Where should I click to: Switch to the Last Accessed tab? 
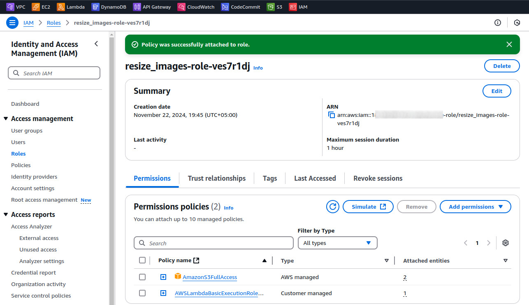(x=315, y=178)
